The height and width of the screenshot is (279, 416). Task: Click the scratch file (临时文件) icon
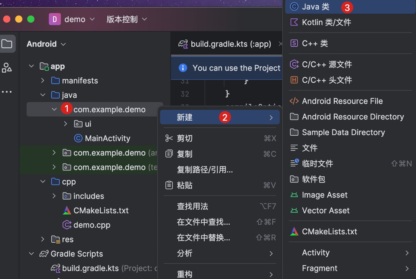(x=294, y=163)
